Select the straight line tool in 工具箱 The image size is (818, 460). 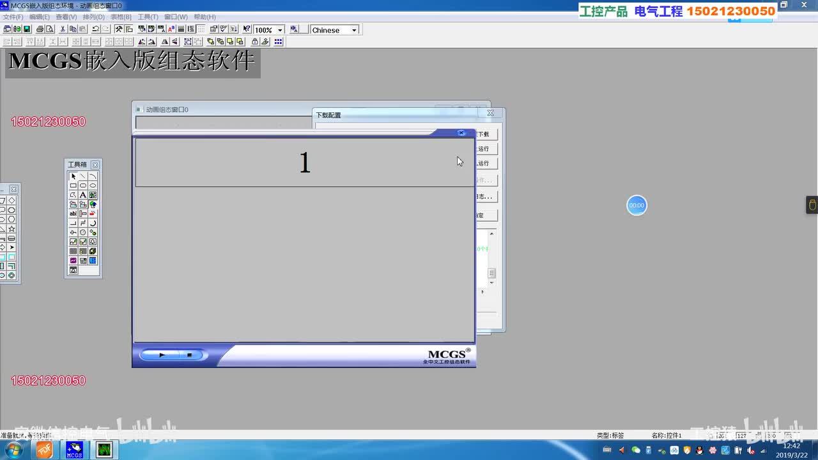pos(83,176)
